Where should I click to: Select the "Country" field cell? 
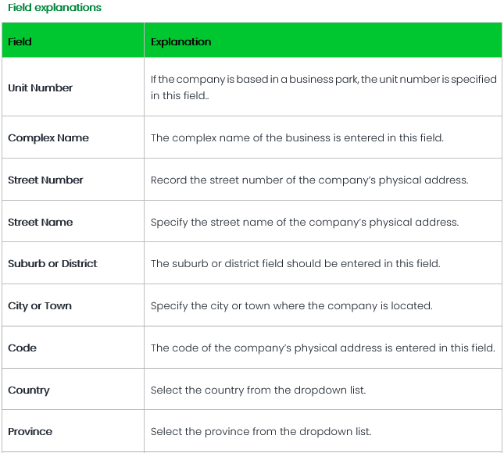click(x=29, y=390)
